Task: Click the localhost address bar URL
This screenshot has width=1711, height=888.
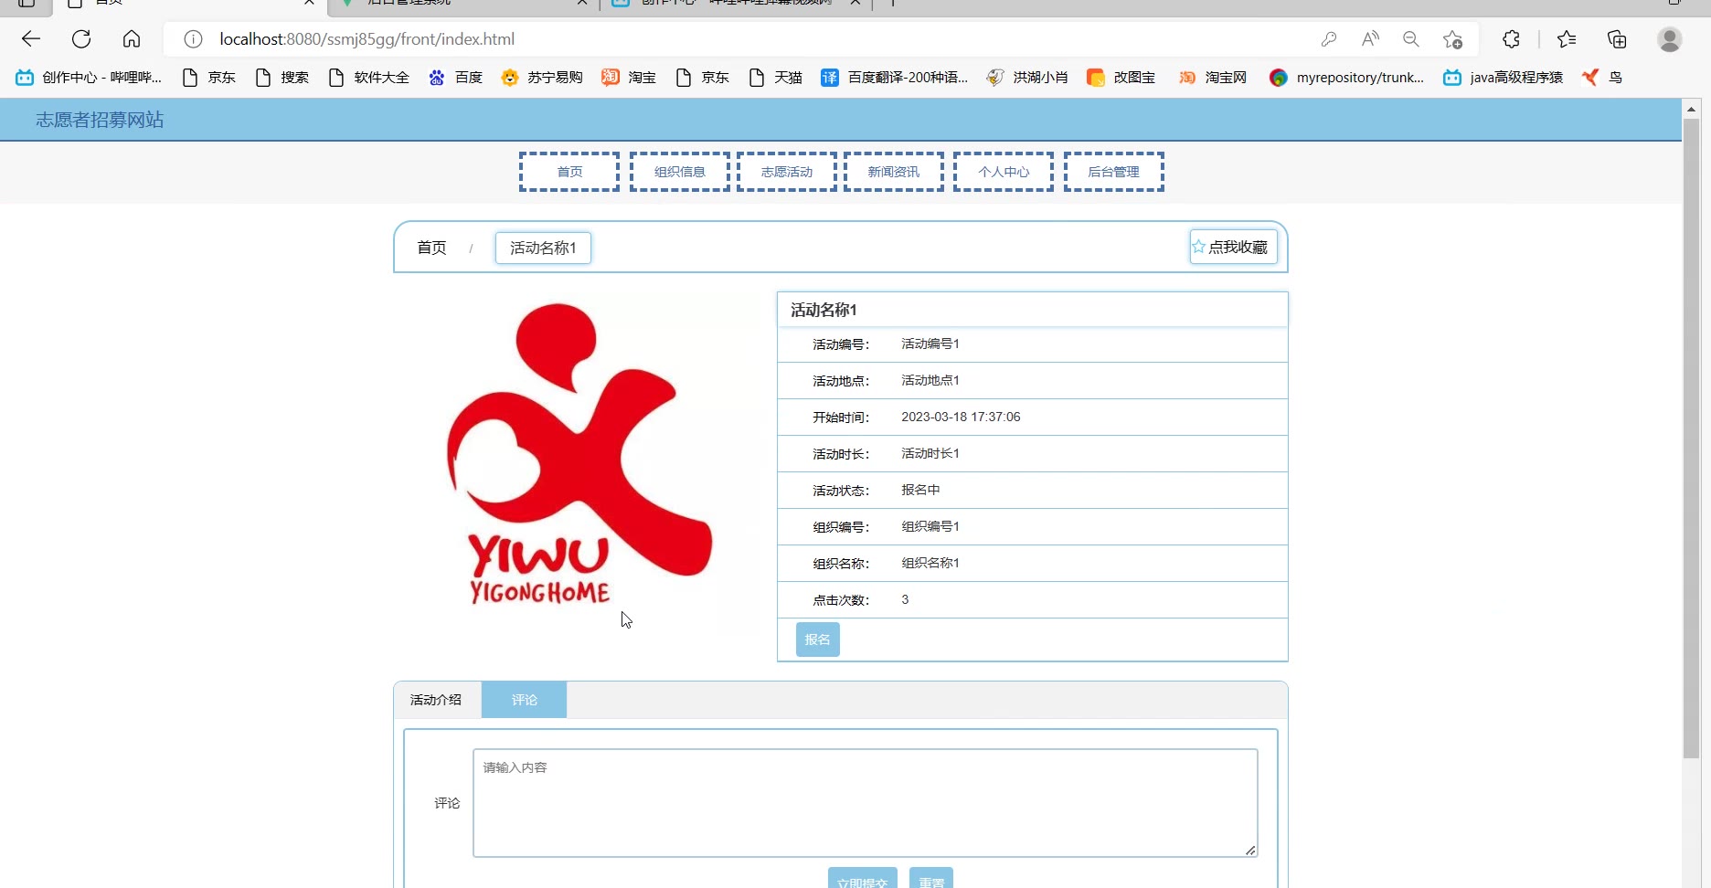Action: tap(367, 39)
